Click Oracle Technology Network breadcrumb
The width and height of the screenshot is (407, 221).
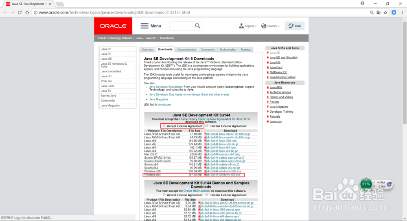115,38
